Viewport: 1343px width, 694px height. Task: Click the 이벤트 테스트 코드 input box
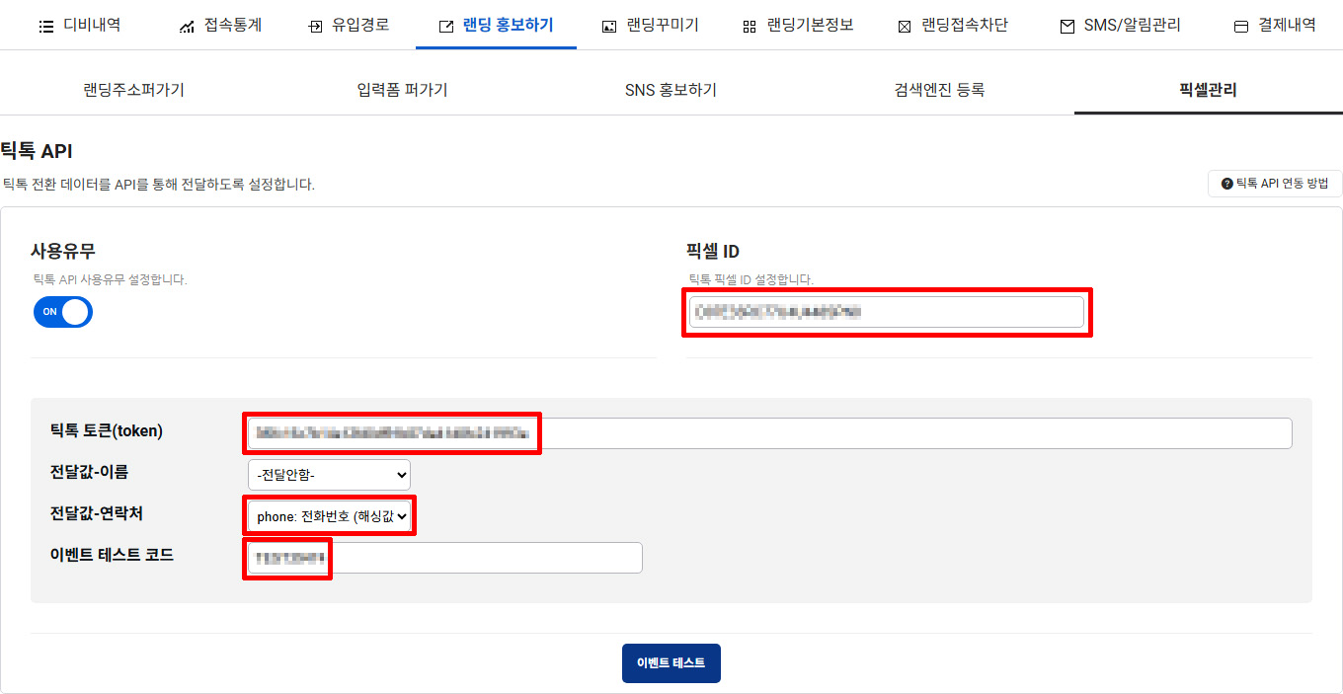[x=444, y=558]
